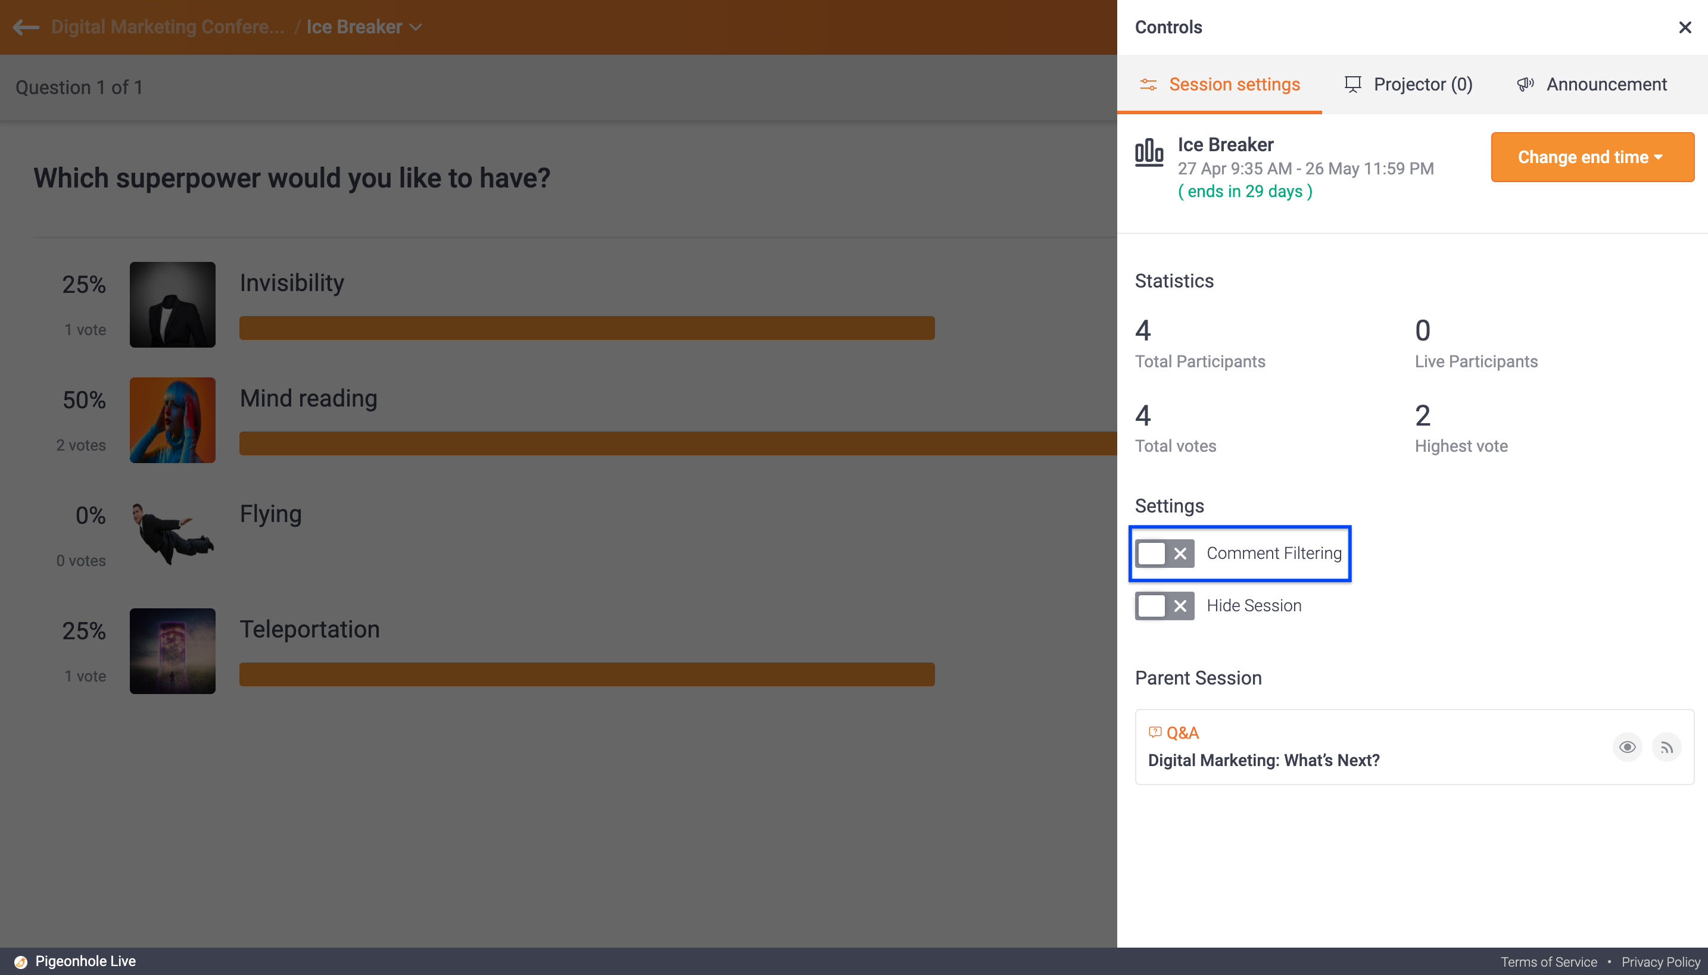Click the '0 votes' count for Flying

click(x=81, y=561)
